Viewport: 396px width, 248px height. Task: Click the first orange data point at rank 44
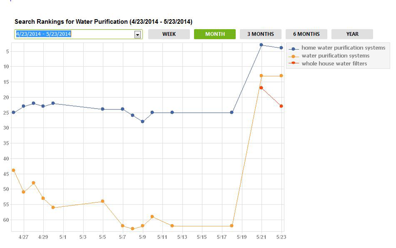click(13, 170)
